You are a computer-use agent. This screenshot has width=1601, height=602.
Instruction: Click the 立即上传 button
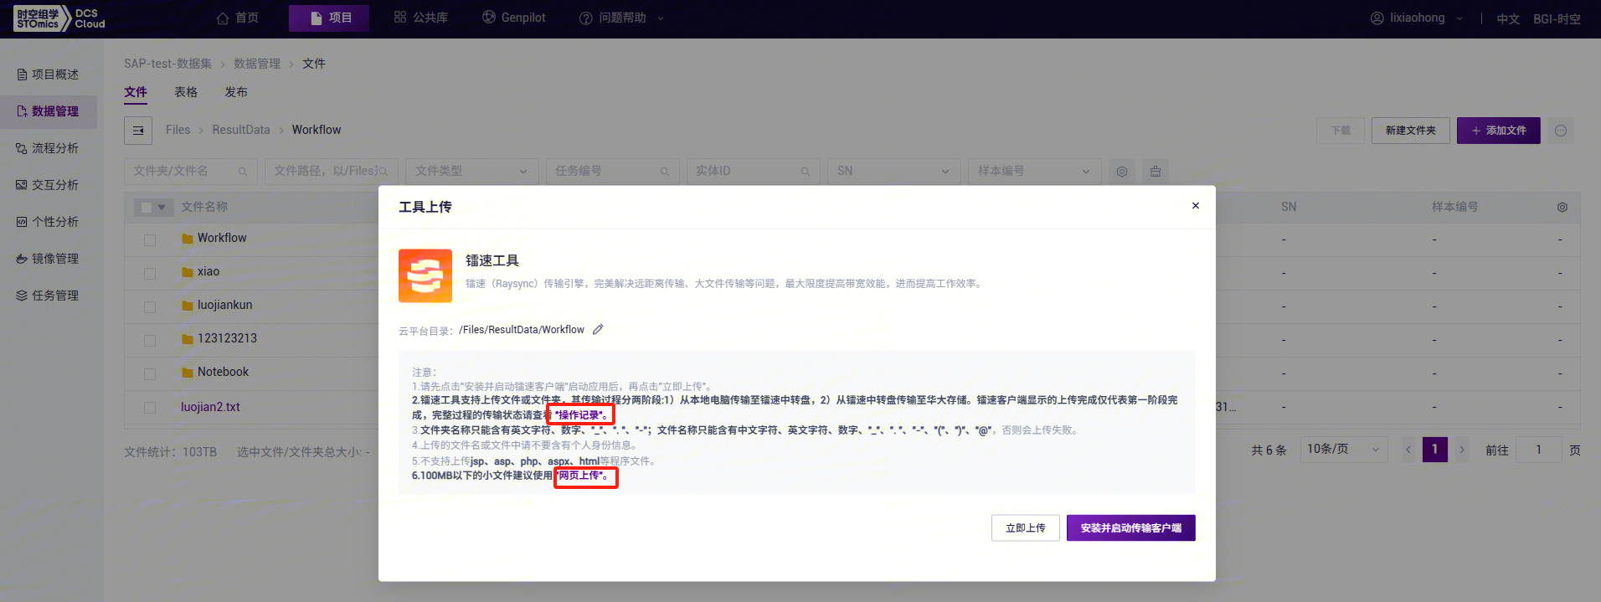click(x=1026, y=528)
